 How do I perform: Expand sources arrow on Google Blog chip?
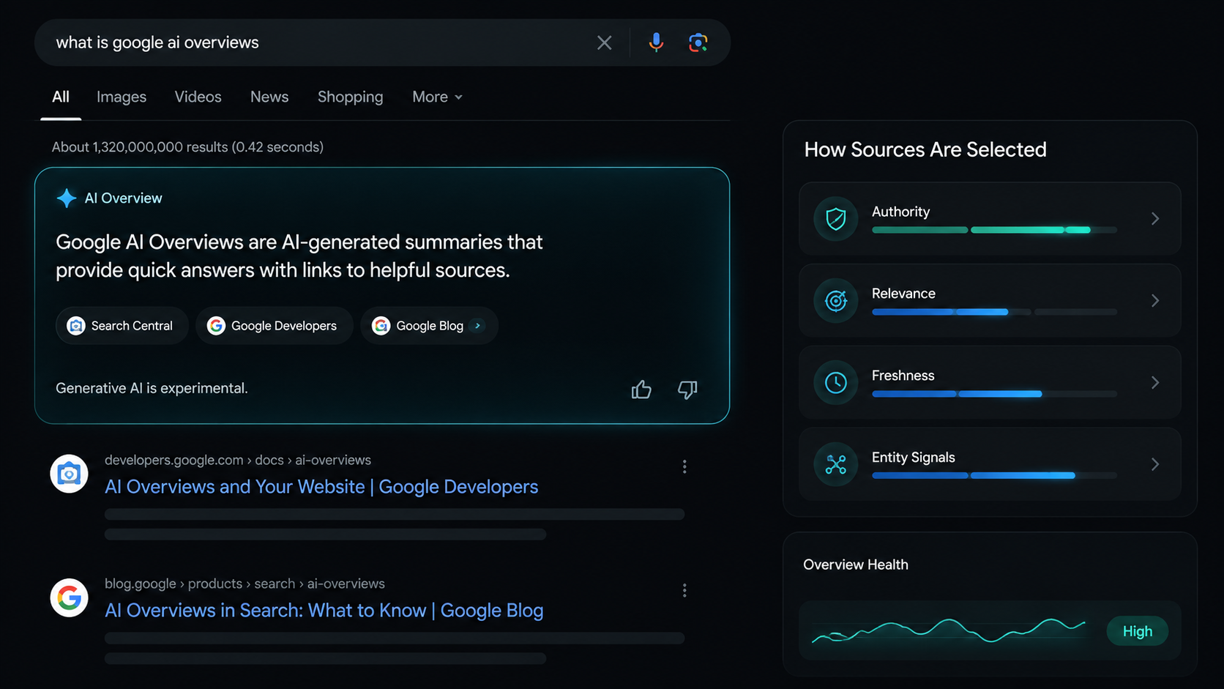[x=478, y=326]
